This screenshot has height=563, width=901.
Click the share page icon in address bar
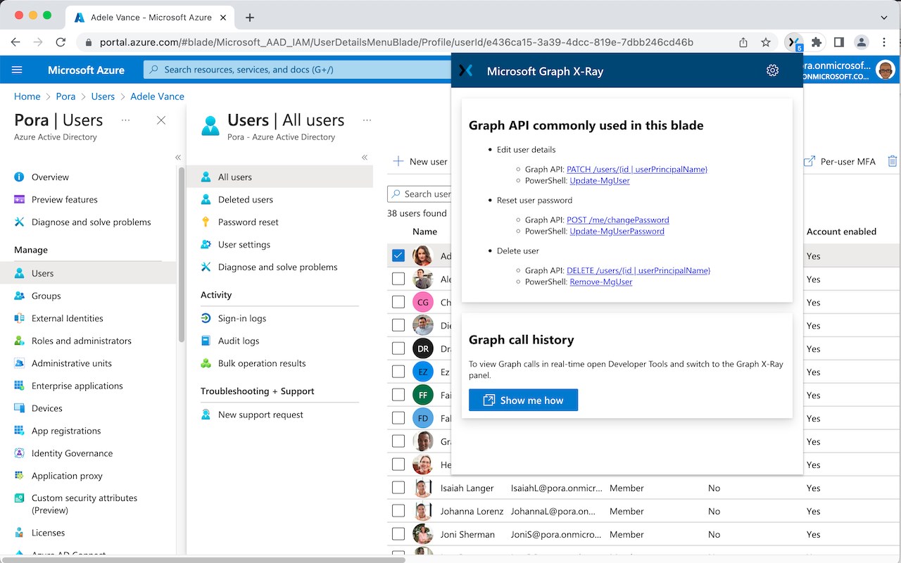click(x=743, y=42)
